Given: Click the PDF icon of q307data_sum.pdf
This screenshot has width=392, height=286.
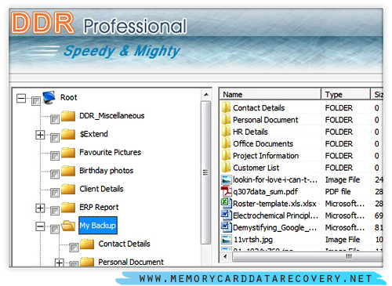Looking at the screenshot, I should [227, 191].
